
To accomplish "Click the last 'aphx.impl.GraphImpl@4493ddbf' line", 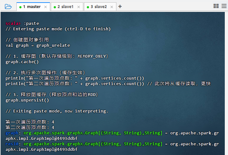I will tap(41, 150).
